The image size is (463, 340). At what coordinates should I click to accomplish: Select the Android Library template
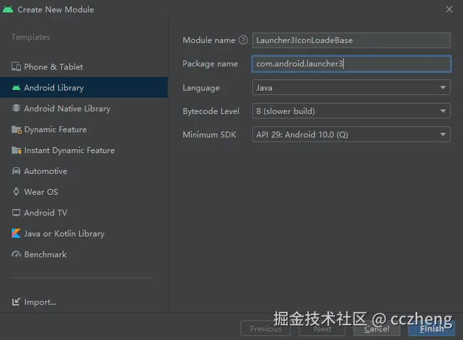pos(84,87)
